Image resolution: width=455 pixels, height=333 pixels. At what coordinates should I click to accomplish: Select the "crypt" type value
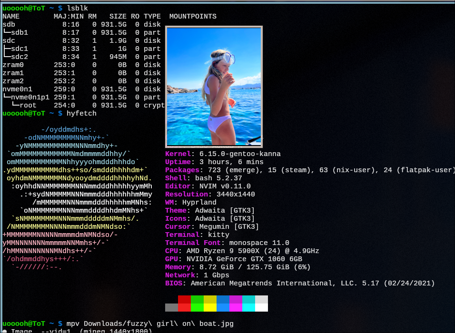pos(154,105)
